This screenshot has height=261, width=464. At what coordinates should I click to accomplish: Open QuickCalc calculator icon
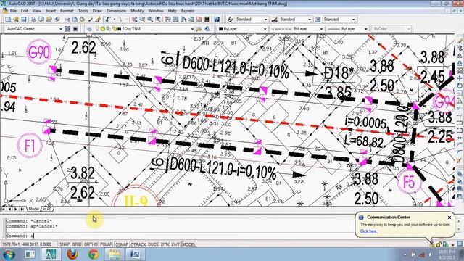(207, 20)
